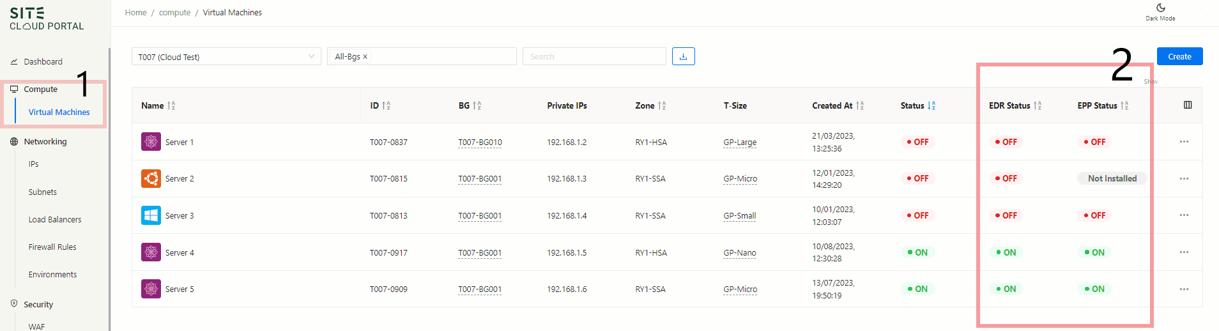Click the download export icon button
This screenshot has width=1219, height=331.
click(x=683, y=56)
